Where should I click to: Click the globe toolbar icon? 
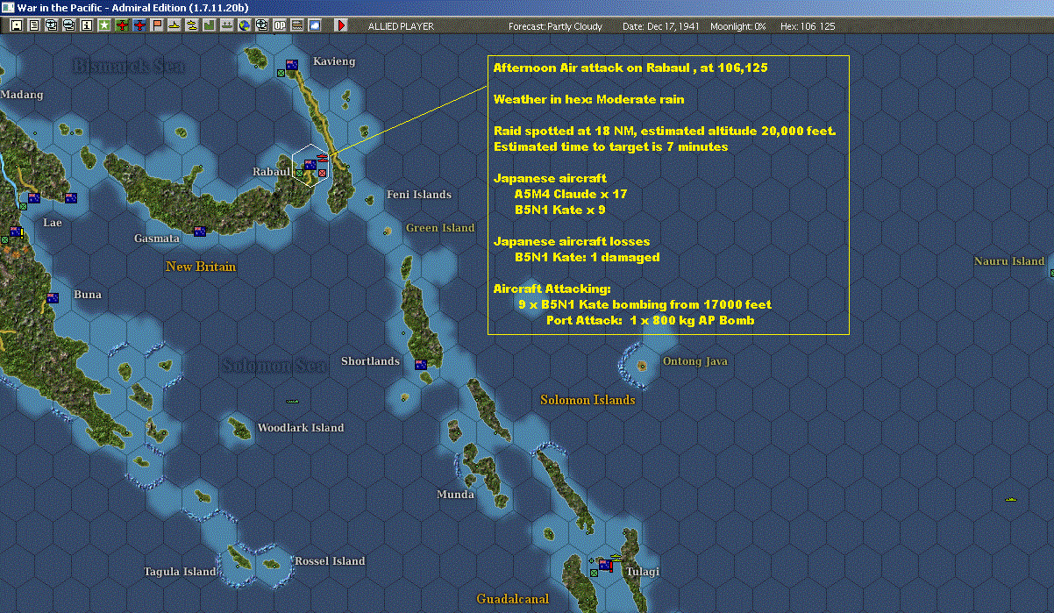[244, 26]
